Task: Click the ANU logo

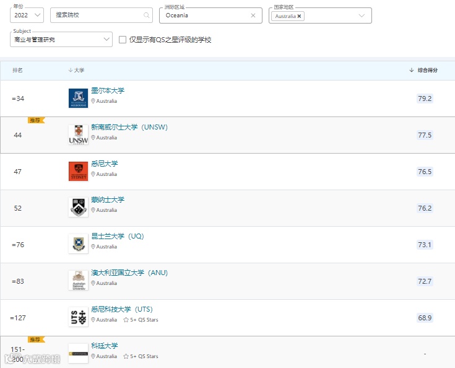Action: coord(79,281)
